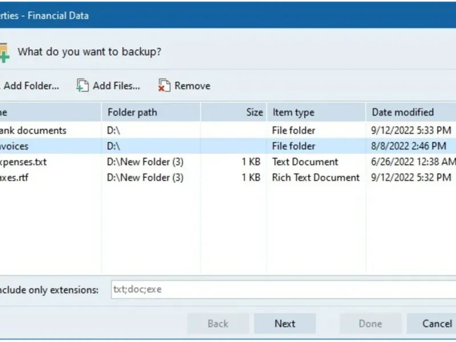This screenshot has height=342, width=456.
Task: Click the 1 KB size of Expenses.txt
Action: (x=251, y=162)
